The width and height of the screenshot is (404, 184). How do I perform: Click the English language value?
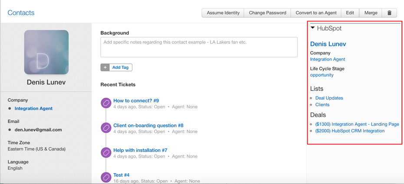[15, 168]
